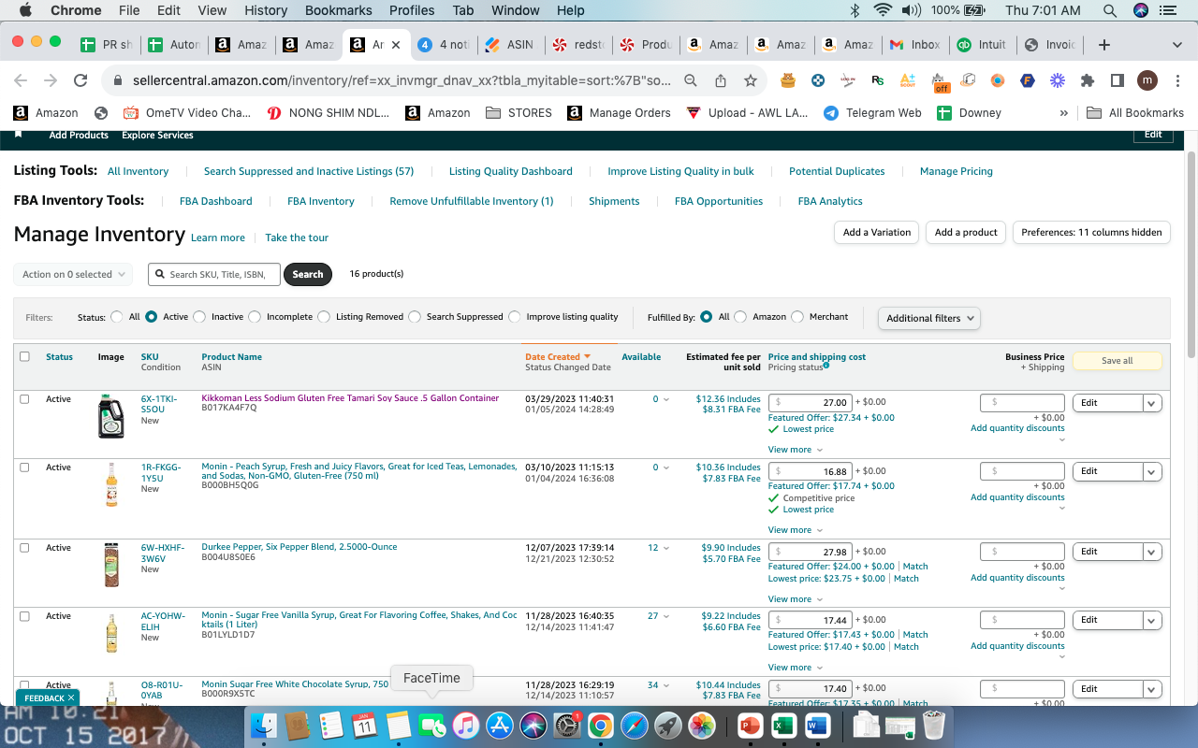Open the "Action on 0 selected" dropdown

(x=73, y=274)
